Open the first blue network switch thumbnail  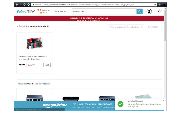pos(35,97)
